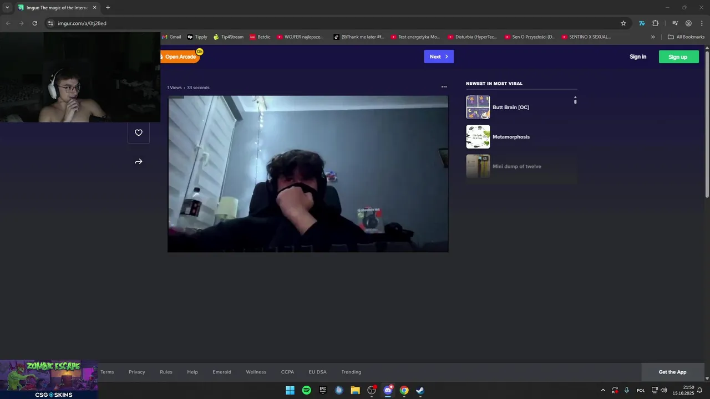Screen dimensions: 710x399
Task: Open the browser extensions puzzle icon
Action: pos(656,23)
